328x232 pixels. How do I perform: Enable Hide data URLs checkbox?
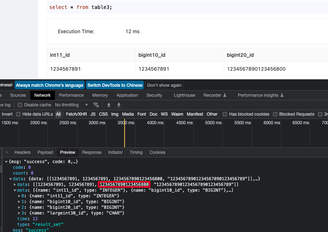click(18, 114)
